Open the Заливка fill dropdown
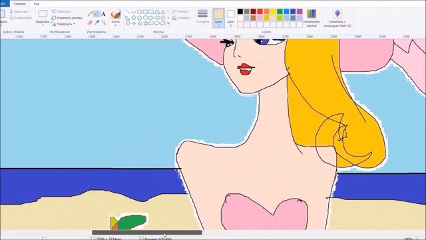The height and width of the screenshot is (240, 426). coord(182,18)
